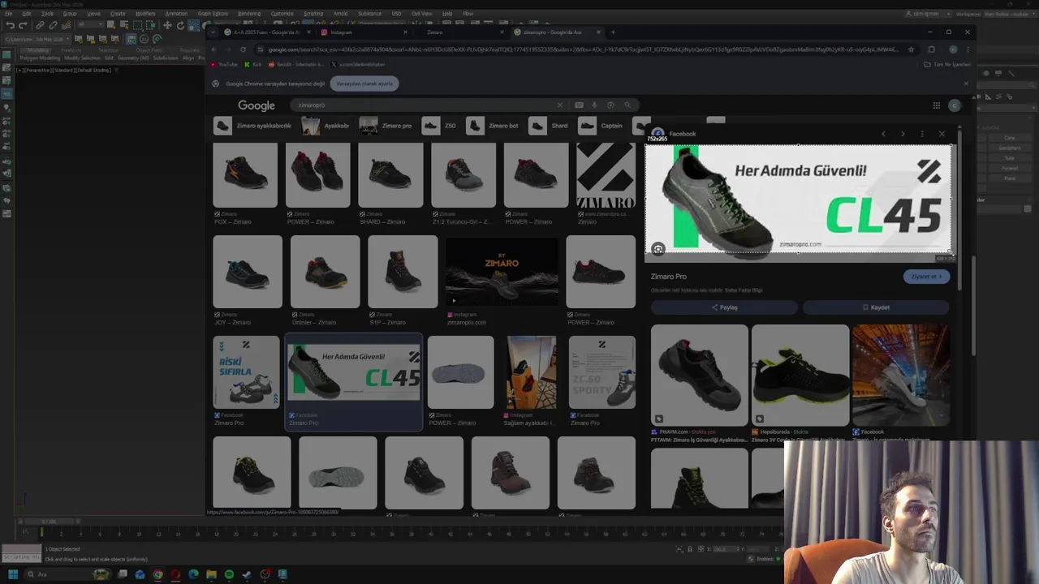
Task: Open Steam from the taskbar
Action: click(x=247, y=574)
